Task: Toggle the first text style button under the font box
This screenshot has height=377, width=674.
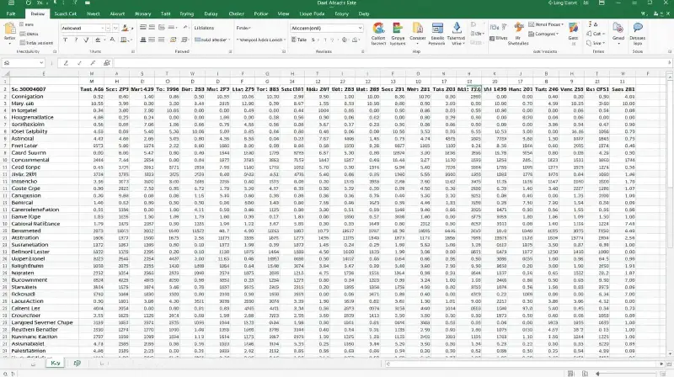Action: [65, 40]
